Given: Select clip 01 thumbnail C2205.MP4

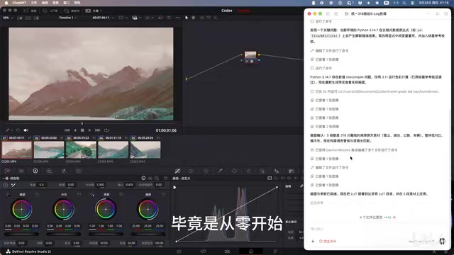Looking at the screenshot, I should (17, 149).
